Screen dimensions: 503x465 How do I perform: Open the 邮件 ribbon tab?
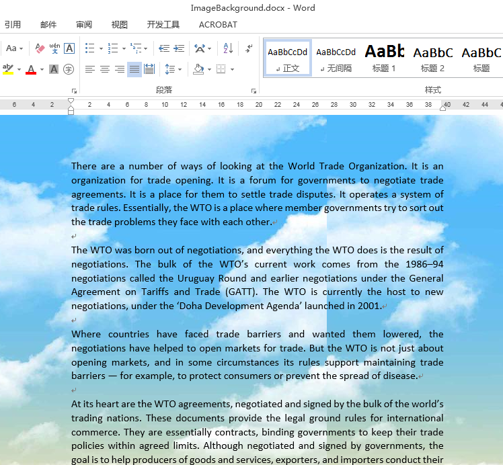(x=48, y=25)
